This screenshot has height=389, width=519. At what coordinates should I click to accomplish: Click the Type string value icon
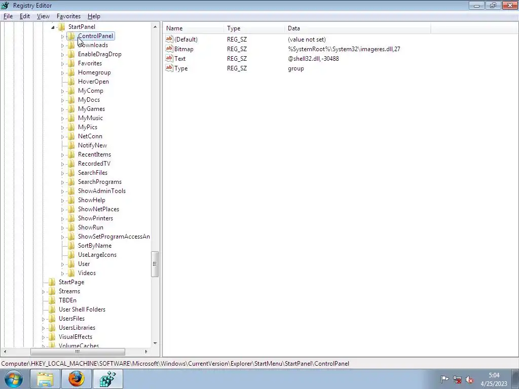point(169,68)
